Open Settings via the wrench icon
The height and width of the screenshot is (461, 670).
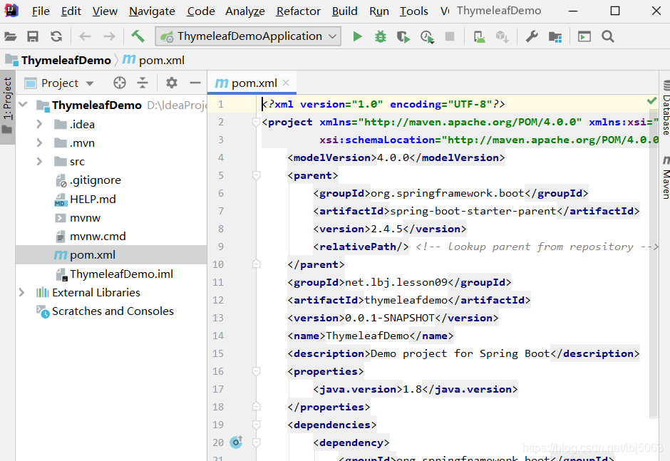532,37
